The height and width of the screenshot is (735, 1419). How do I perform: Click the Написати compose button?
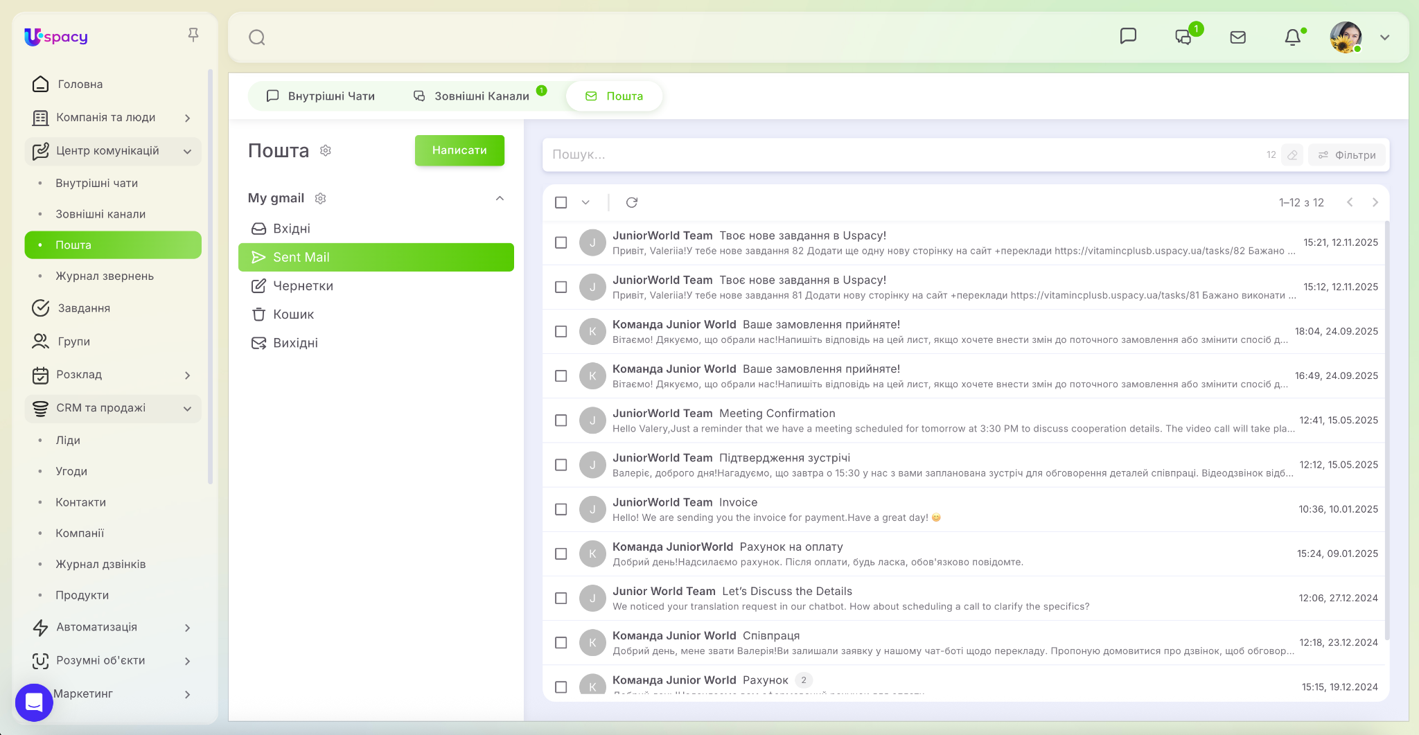click(x=459, y=150)
